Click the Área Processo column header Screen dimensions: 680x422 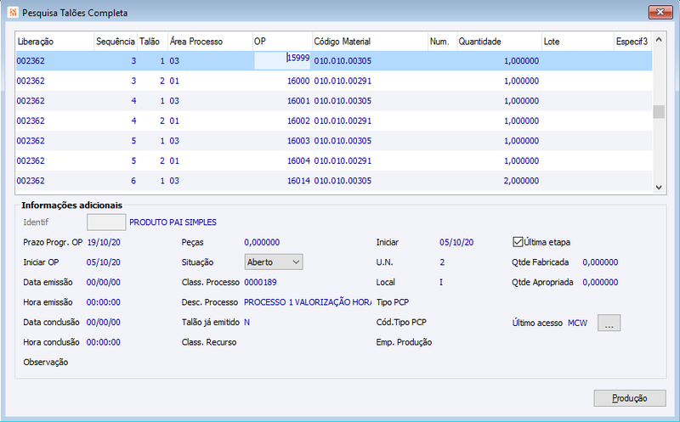pos(210,42)
